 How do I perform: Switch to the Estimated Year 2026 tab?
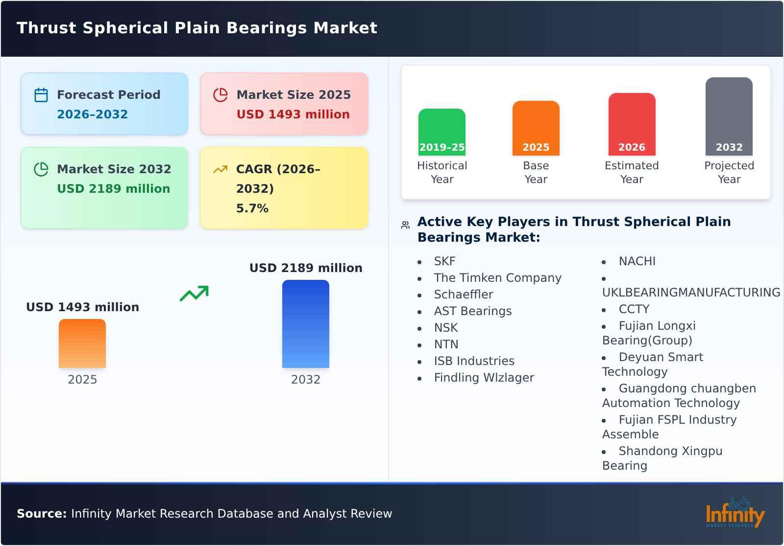coord(632,125)
